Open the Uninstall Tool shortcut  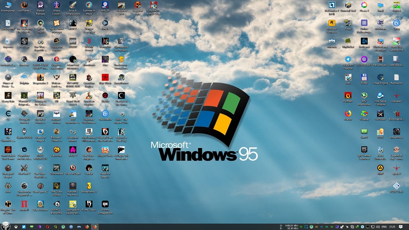click(x=348, y=7)
